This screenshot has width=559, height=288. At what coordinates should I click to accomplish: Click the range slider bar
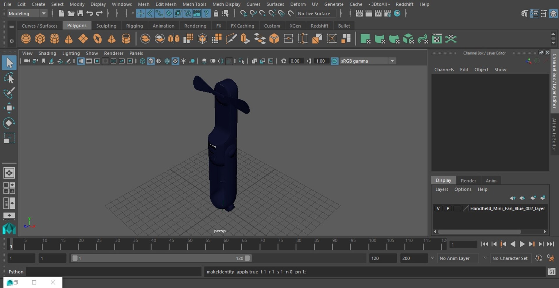coord(161,258)
